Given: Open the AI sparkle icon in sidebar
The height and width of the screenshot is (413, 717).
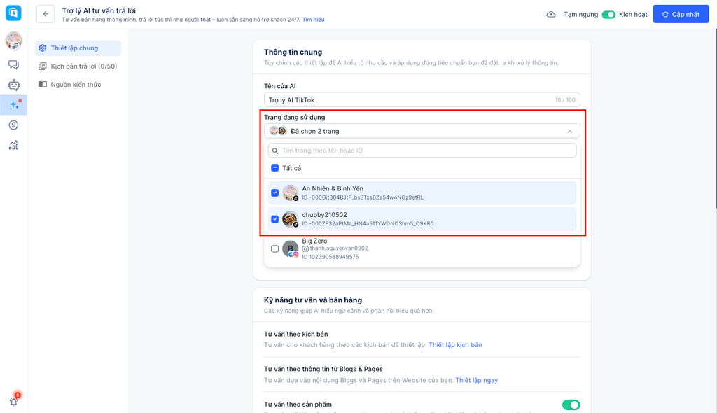Looking at the screenshot, I should [x=13, y=105].
